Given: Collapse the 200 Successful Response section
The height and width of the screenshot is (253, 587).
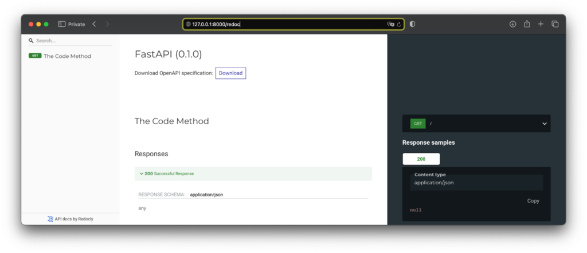Looking at the screenshot, I should pyautogui.click(x=253, y=174).
